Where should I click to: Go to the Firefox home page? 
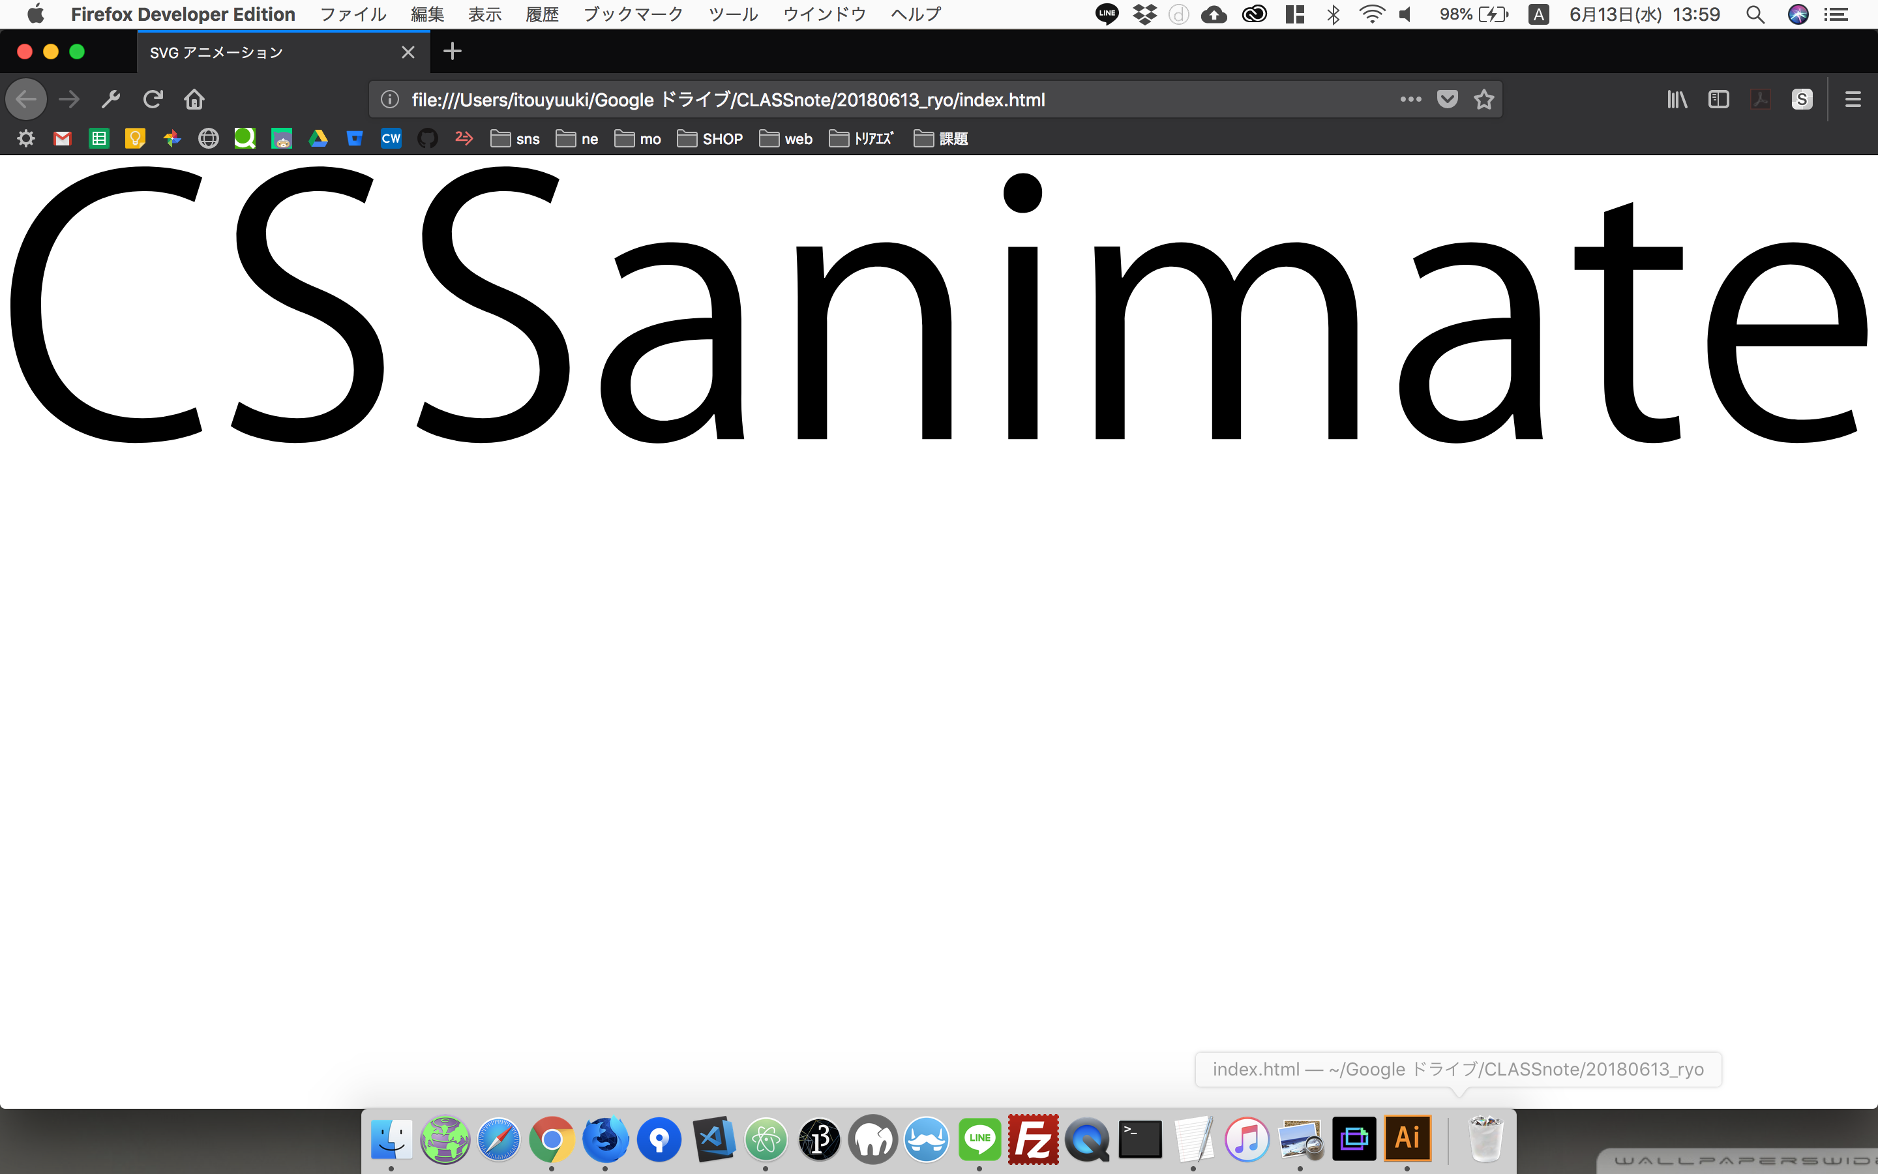(194, 99)
